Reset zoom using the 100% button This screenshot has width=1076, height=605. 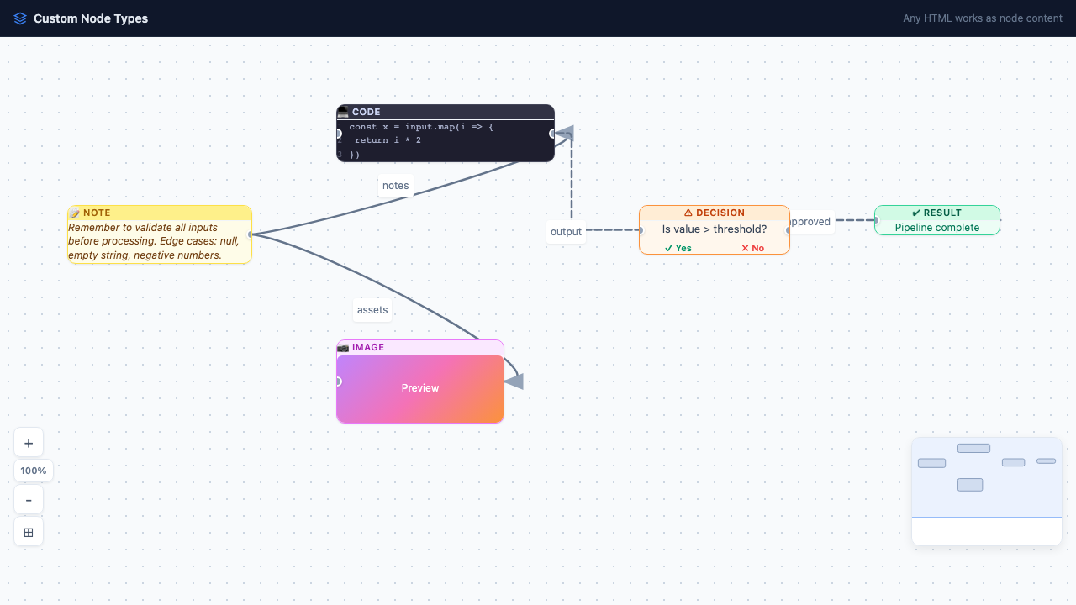(x=33, y=471)
